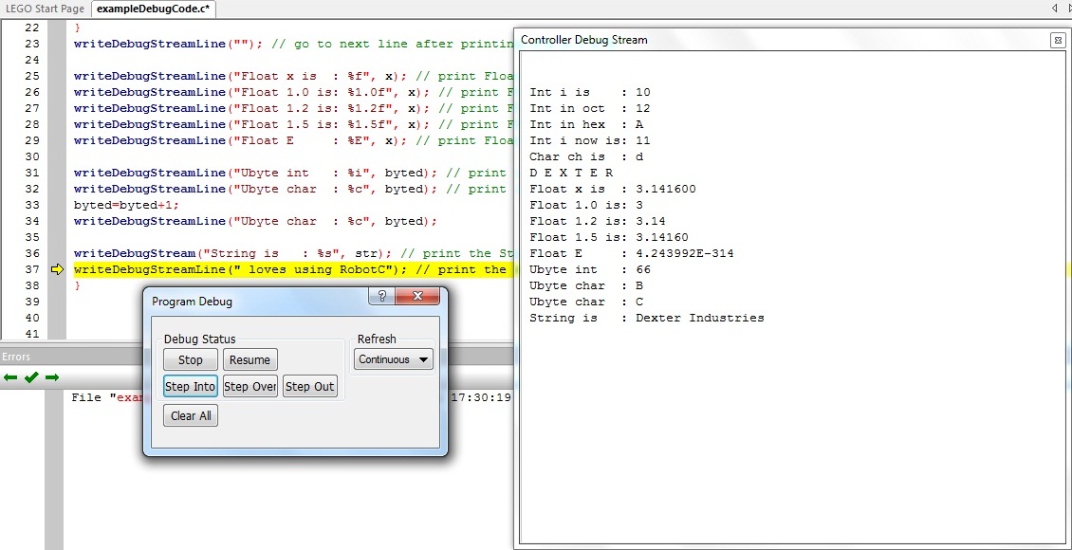This screenshot has height=550, width=1072.
Task: Click debug output 'Float 1.2 is: 3.14'
Action: pyautogui.click(x=598, y=221)
